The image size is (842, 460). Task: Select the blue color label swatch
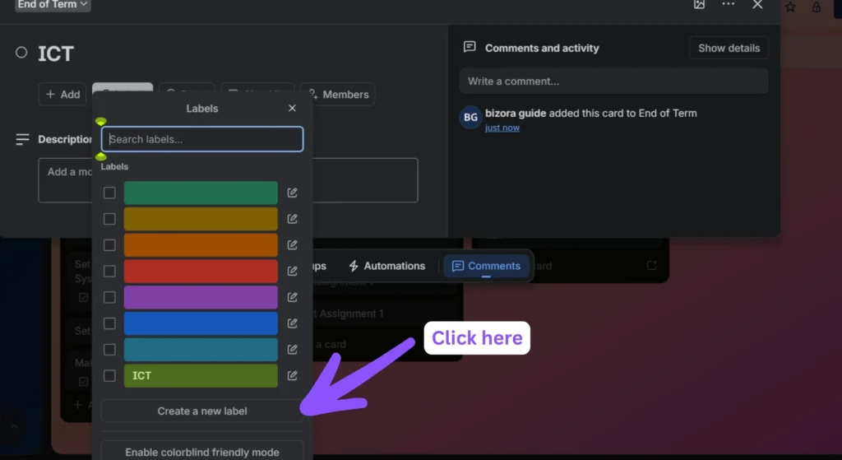[x=201, y=323]
